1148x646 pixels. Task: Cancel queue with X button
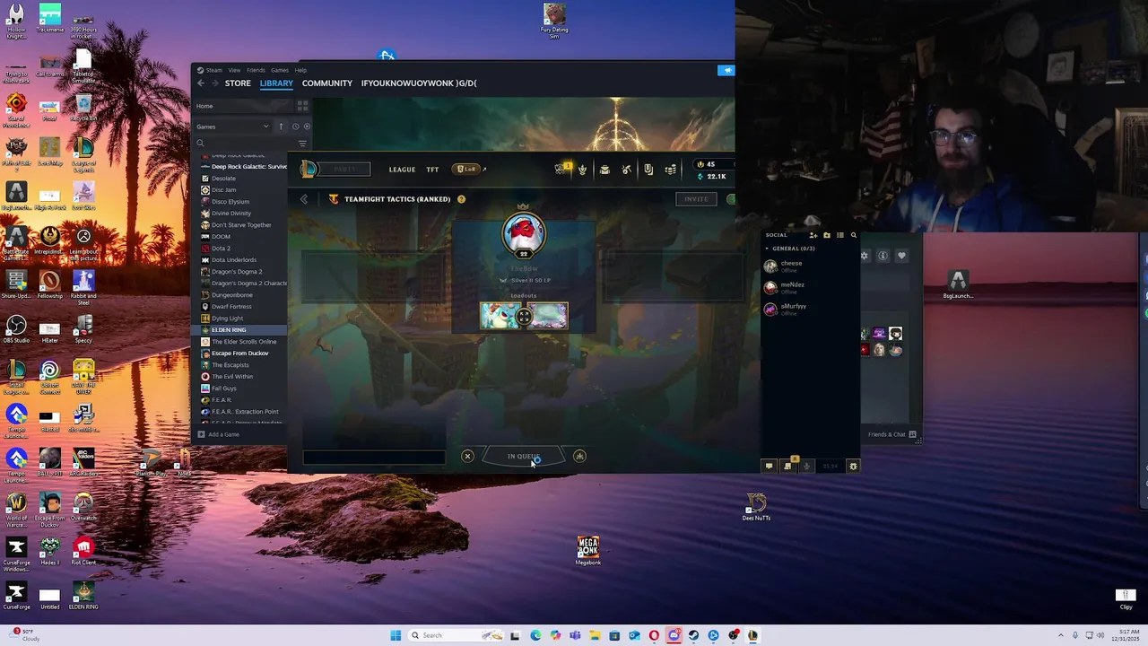[467, 456]
